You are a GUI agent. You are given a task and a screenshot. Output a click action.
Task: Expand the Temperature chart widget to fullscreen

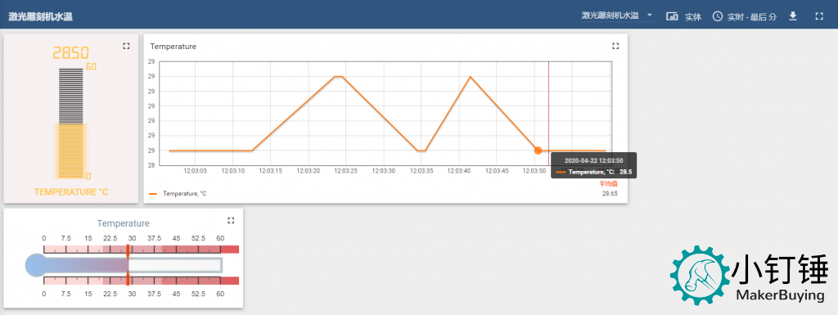click(615, 46)
